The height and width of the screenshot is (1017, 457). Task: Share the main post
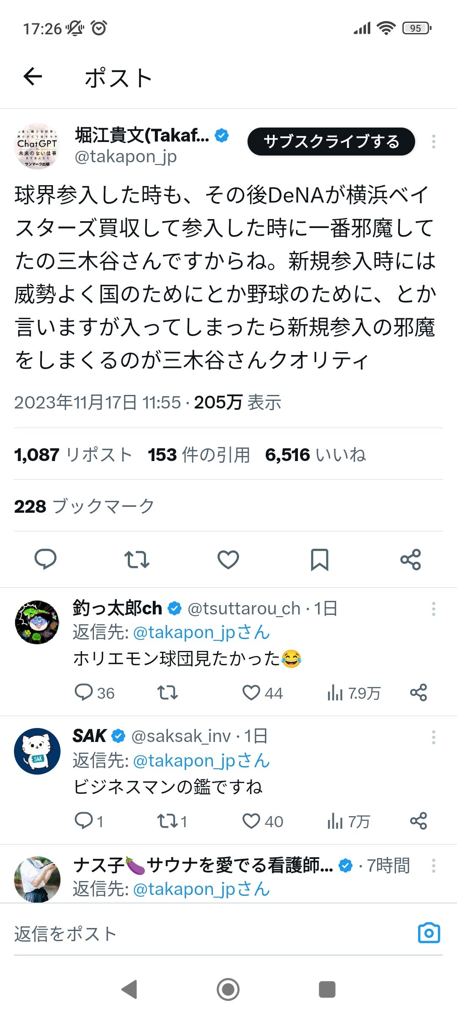410,559
